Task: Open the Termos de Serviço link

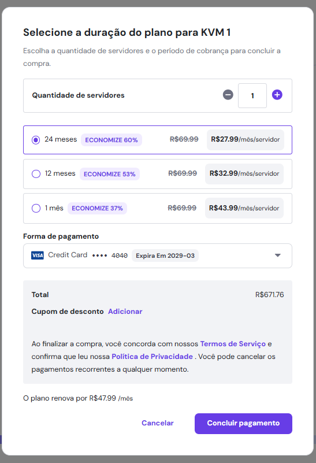Action: (233, 344)
